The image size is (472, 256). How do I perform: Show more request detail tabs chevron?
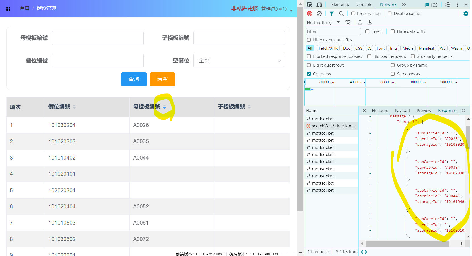463,111
